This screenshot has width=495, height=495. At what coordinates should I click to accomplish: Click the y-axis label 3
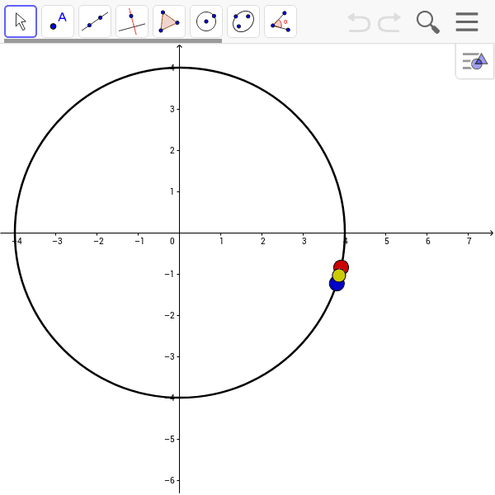[172, 109]
